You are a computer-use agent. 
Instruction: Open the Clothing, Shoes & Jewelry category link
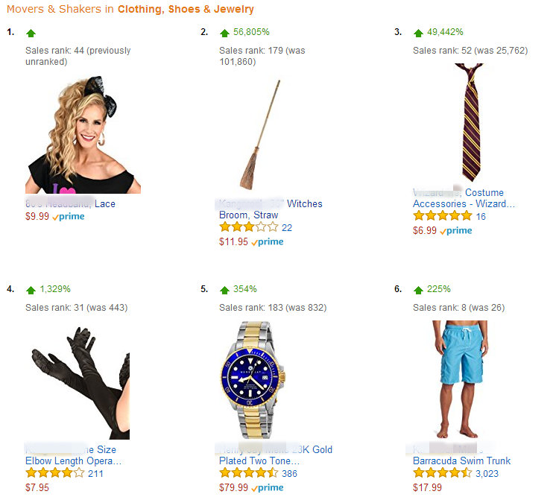click(186, 9)
